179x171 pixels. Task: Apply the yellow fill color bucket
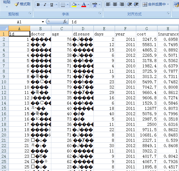point(74,5)
